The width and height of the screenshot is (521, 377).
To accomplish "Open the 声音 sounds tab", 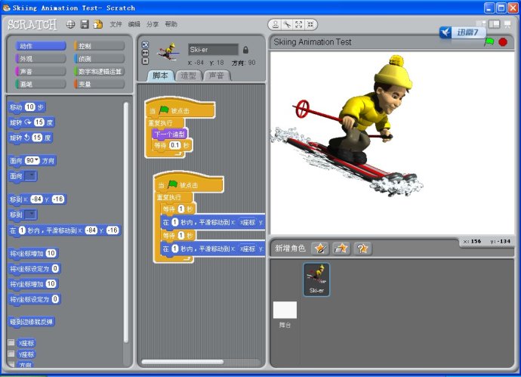I will 216,76.
